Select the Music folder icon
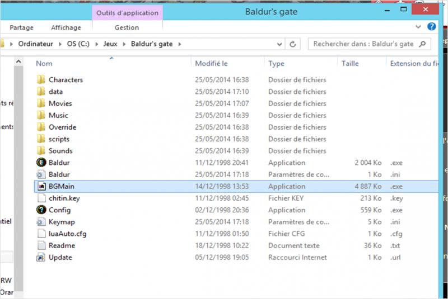Viewport: 448px width, 299px height. pyautogui.click(x=41, y=115)
